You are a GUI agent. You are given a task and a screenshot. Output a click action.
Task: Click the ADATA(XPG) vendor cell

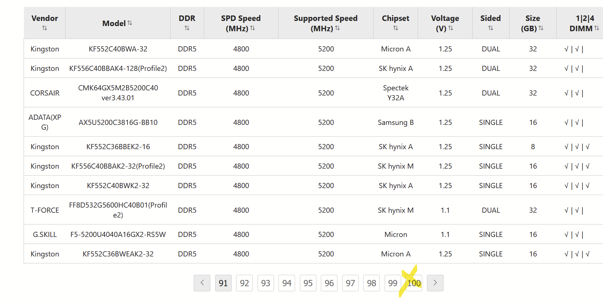click(45, 122)
